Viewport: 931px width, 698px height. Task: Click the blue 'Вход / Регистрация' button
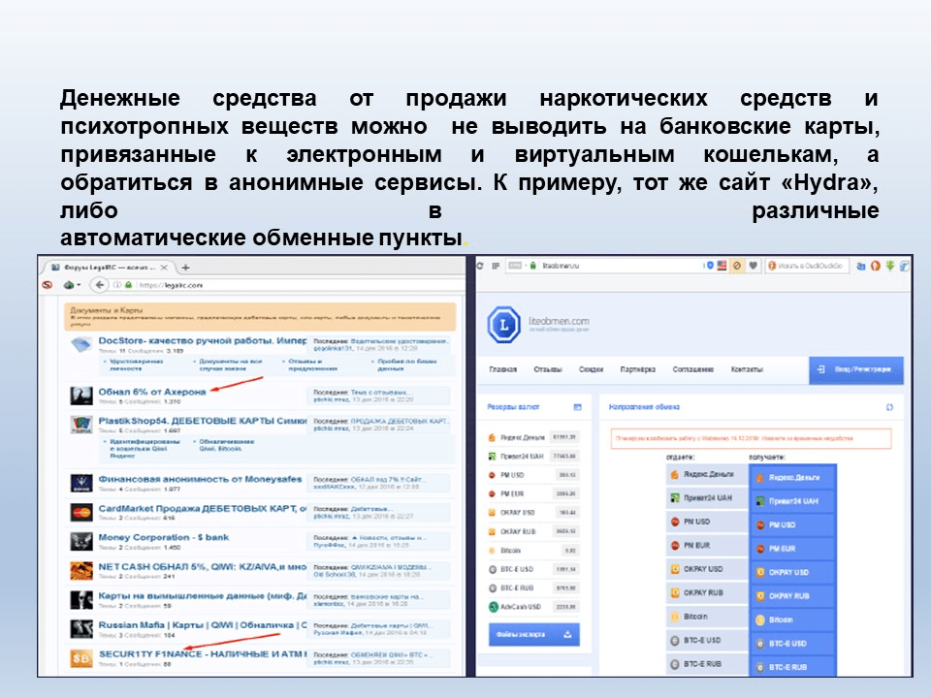pyautogui.click(x=856, y=369)
